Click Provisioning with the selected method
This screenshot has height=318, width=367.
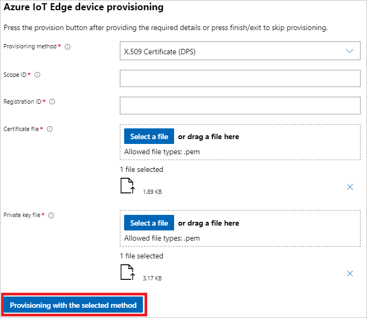pos(73,305)
